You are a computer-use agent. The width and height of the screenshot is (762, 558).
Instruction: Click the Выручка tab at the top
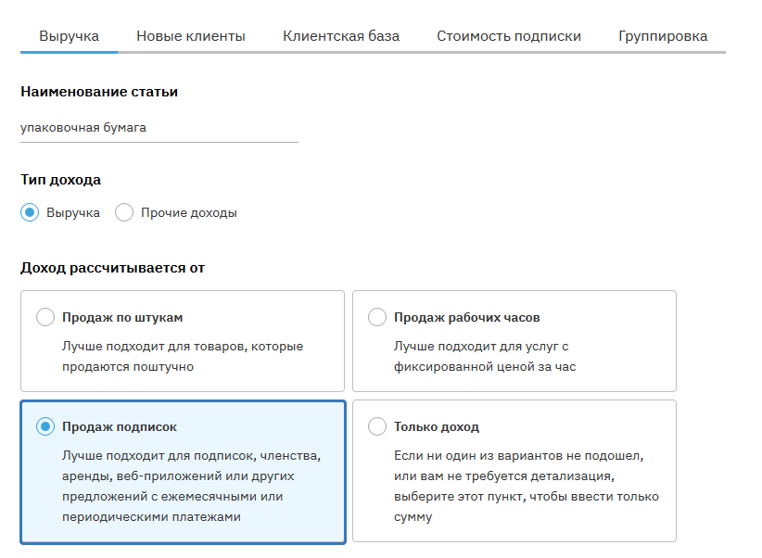pos(69,36)
